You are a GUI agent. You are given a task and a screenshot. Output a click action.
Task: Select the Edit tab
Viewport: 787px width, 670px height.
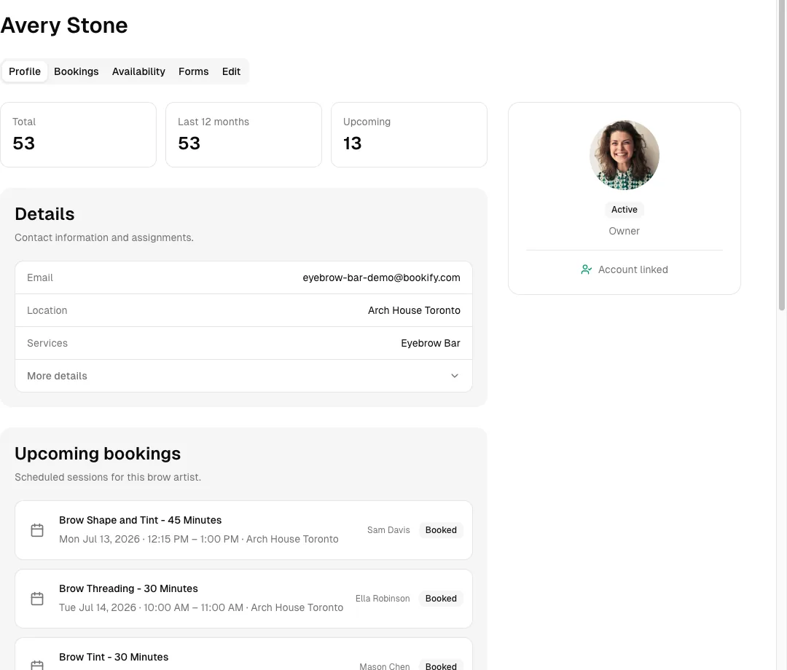coord(232,71)
